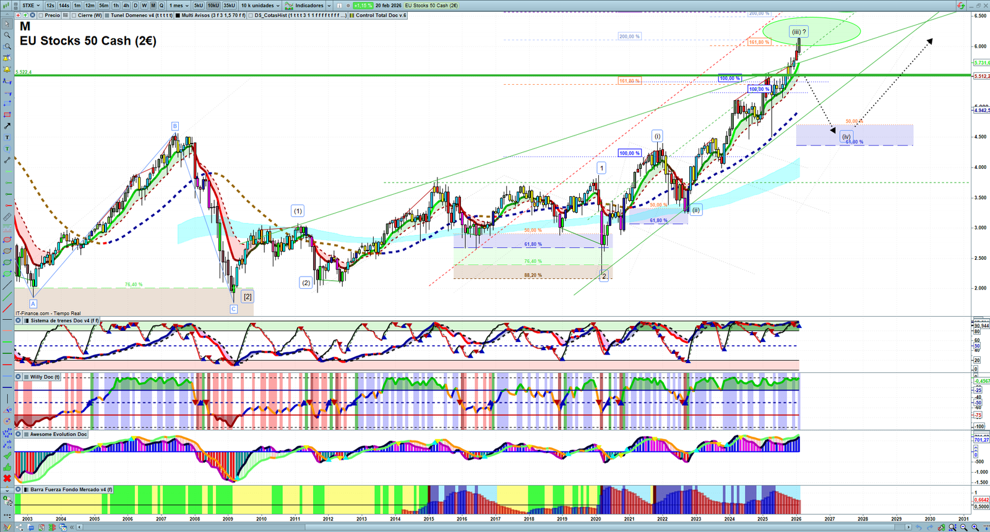Toggle the DS_CotasHist indicator checkbox
The width and height of the screenshot is (990, 532).
(251, 15)
